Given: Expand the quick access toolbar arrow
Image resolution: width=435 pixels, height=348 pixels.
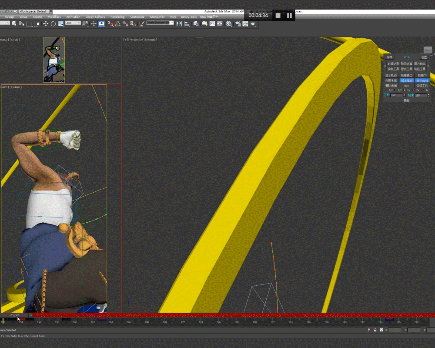Looking at the screenshot, I should (x=51, y=11).
